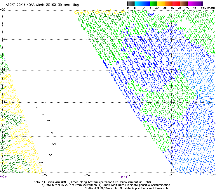Click the longitude axis label '-18'

point(171,175)
